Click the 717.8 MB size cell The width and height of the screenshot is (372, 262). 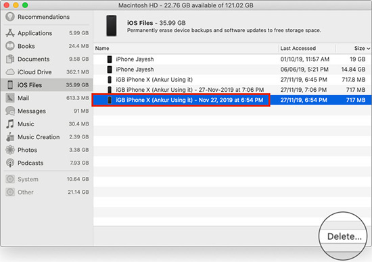(354, 80)
